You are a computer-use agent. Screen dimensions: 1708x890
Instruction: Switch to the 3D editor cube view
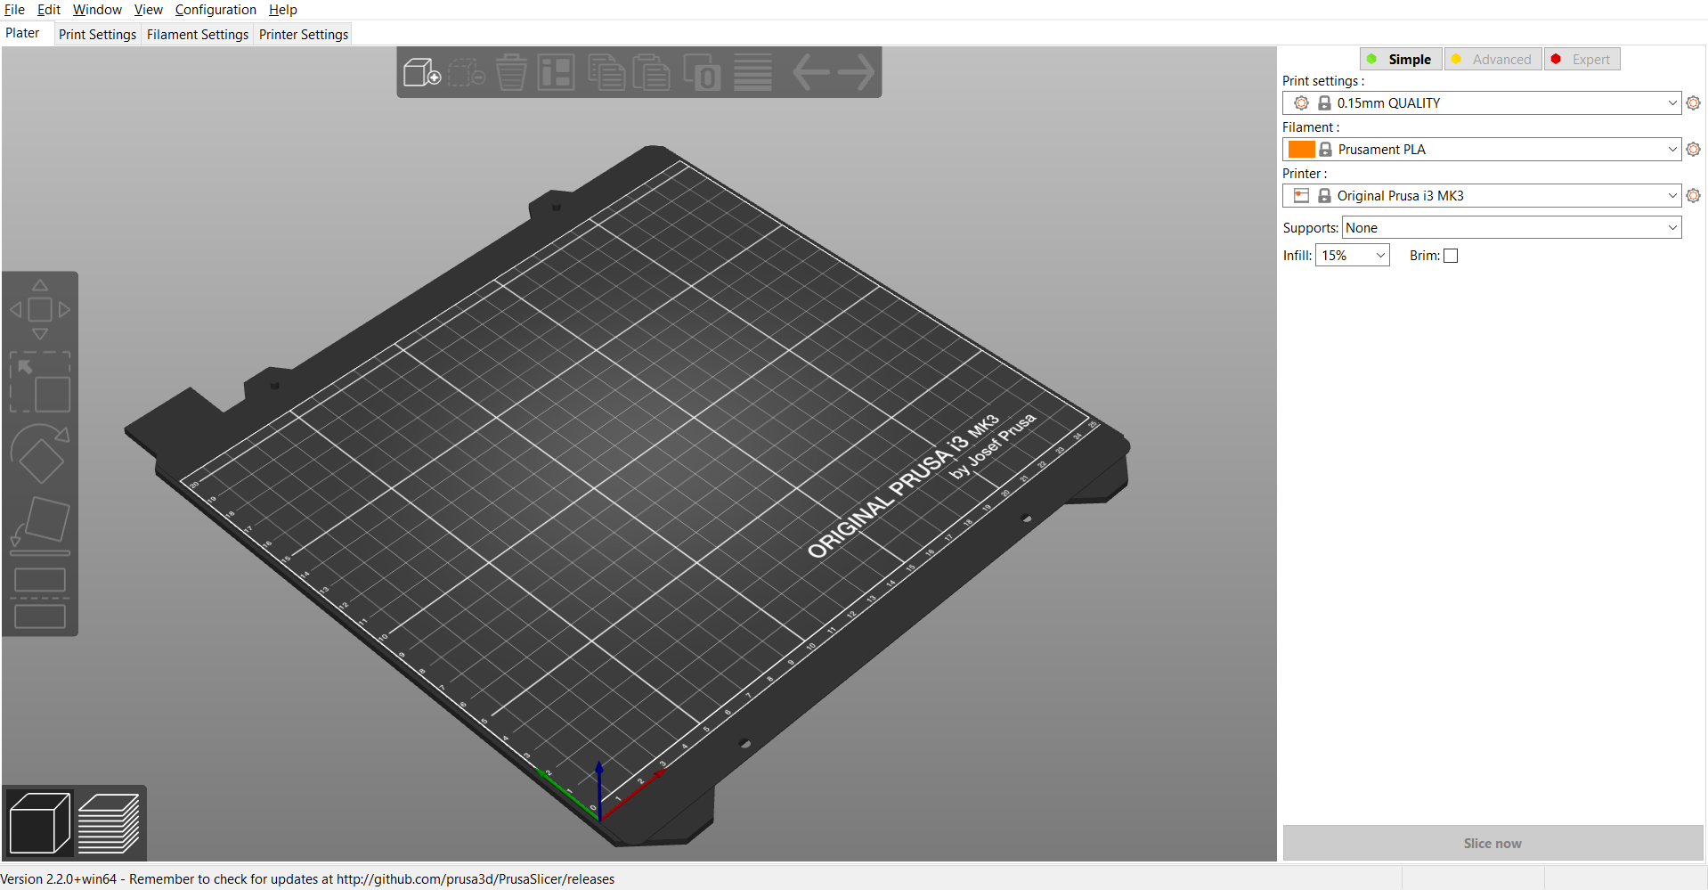39,823
